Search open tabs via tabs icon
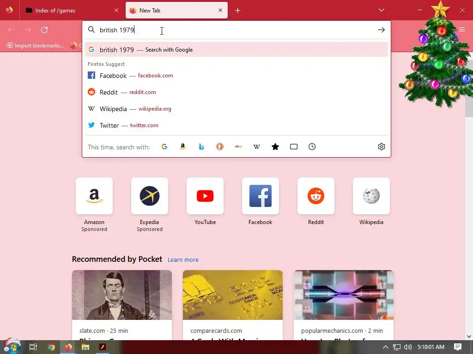 click(x=293, y=147)
